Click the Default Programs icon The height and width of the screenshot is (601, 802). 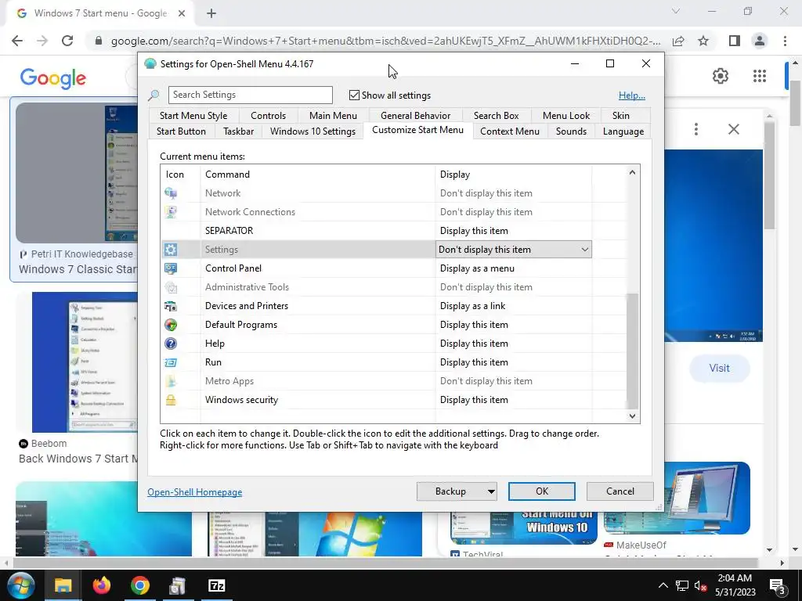171,325
